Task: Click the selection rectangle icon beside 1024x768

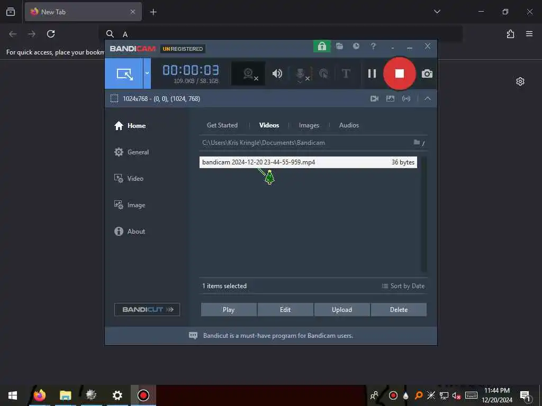Action: coord(114,99)
